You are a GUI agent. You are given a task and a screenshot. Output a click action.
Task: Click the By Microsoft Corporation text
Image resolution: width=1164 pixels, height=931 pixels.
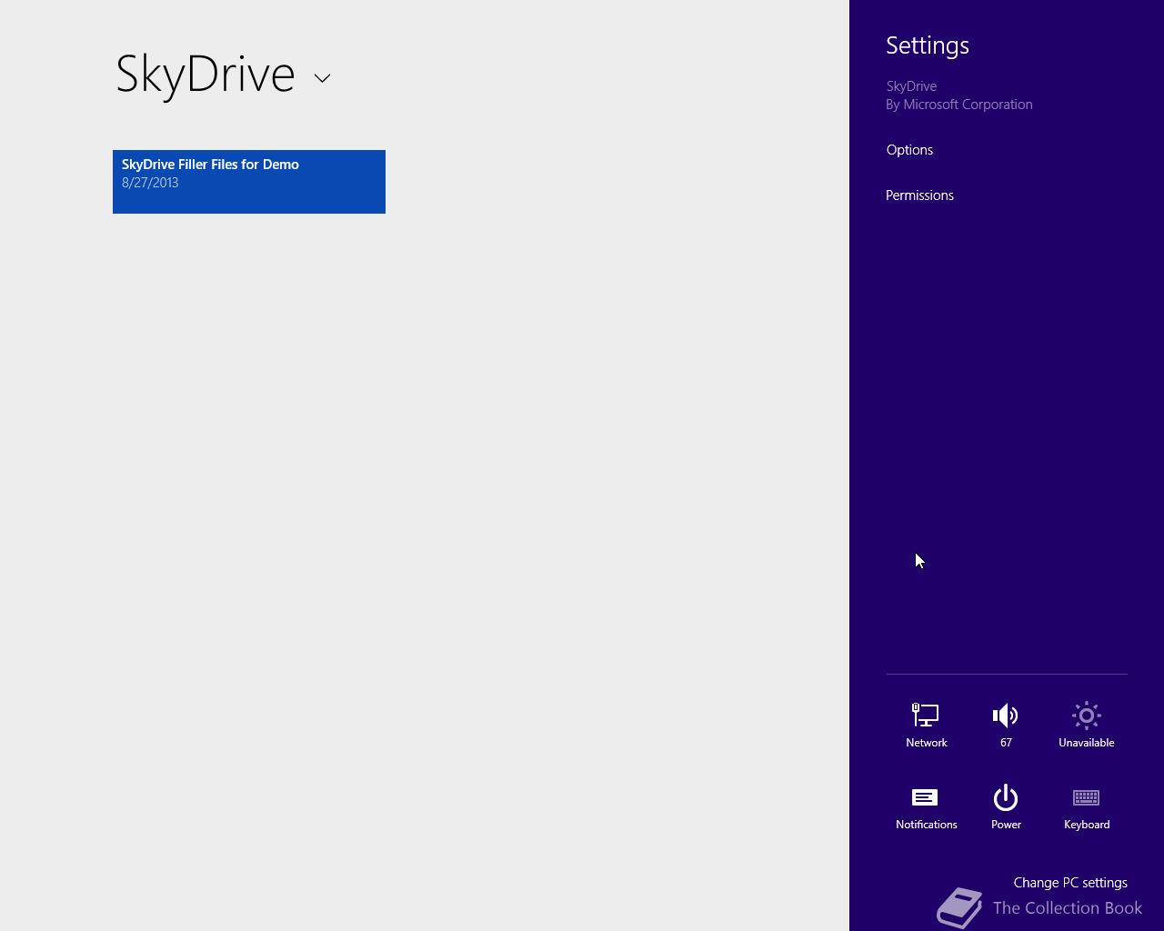click(959, 105)
